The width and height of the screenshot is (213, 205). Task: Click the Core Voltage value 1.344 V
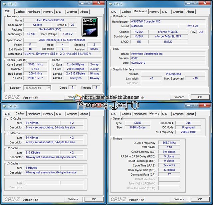[x=68, y=34]
